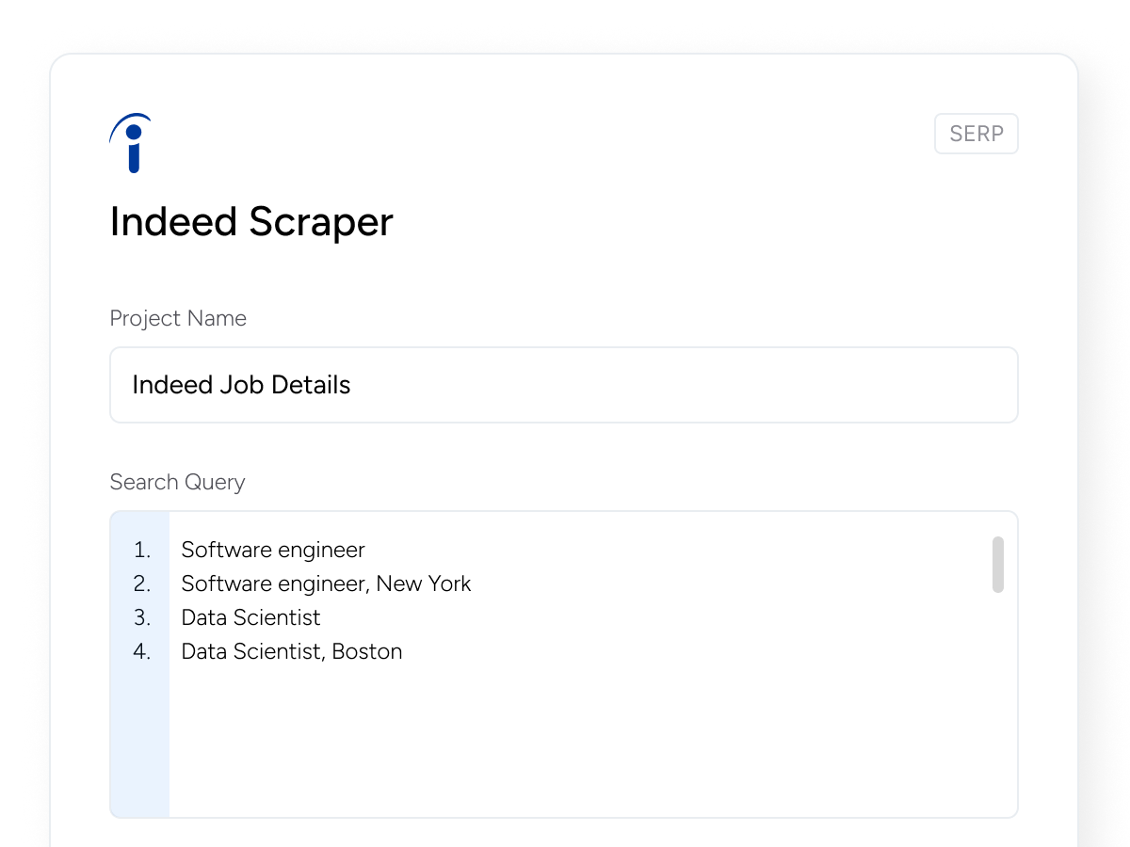Click line number 4 in the gutter
This screenshot has width=1130, height=847.
coord(142,651)
